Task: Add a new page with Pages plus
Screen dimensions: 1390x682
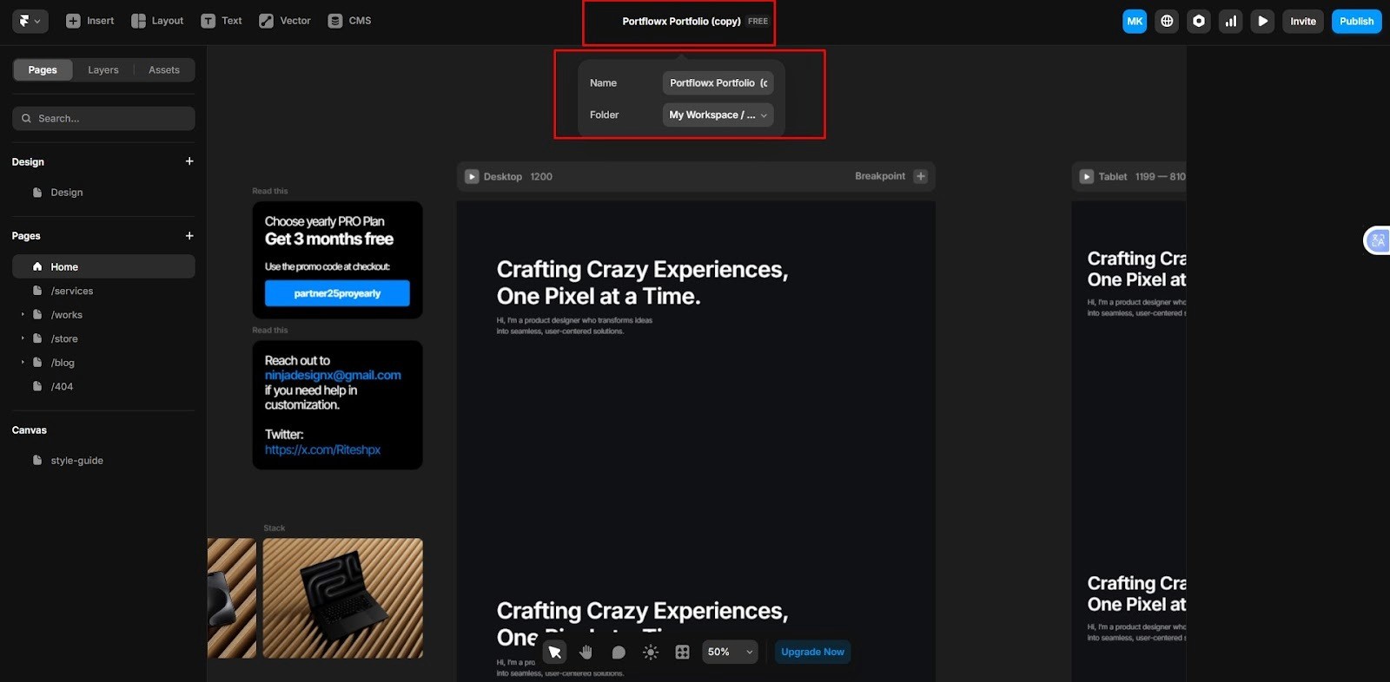Action: [189, 235]
